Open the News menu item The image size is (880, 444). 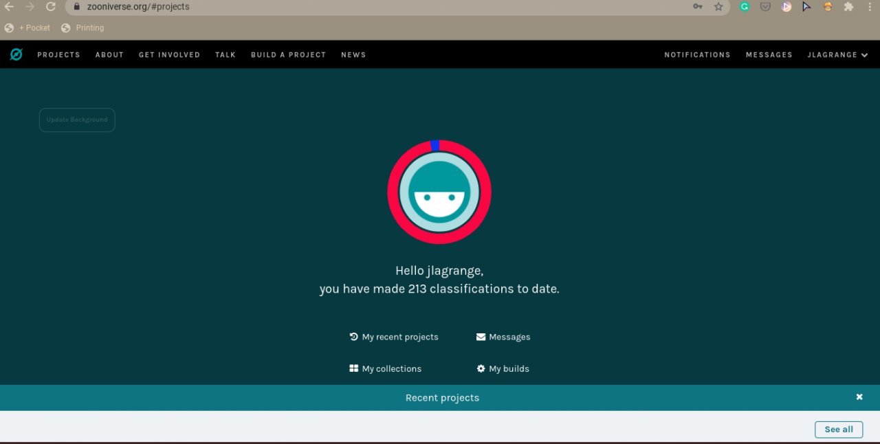(353, 55)
